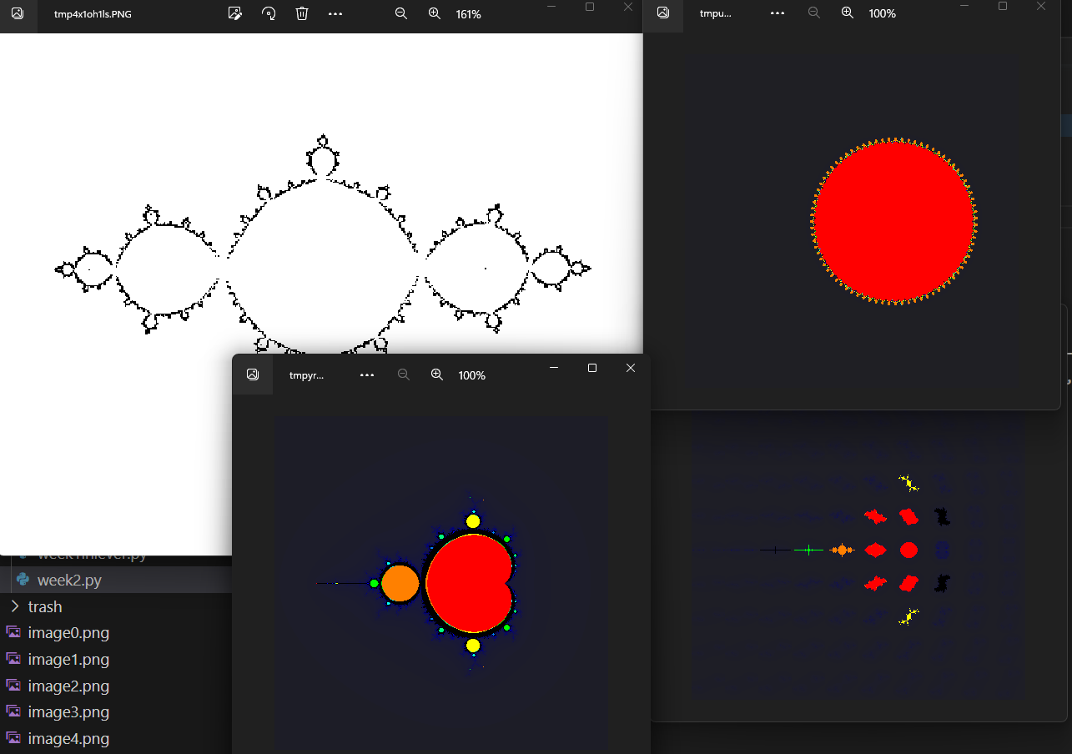
Task: Expand the trash folder in the file explorer
Action: click(15, 606)
